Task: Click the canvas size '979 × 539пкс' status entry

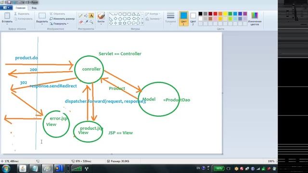Action: (x=81, y=161)
